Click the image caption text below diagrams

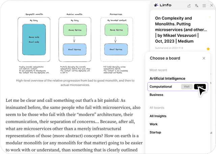coord(76,83)
